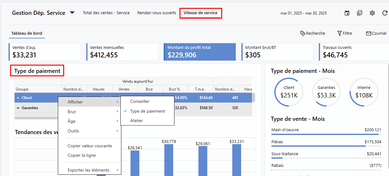Open Recherche search tool
This screenshot has width=389, height=176.
click(x=313, y=33)
